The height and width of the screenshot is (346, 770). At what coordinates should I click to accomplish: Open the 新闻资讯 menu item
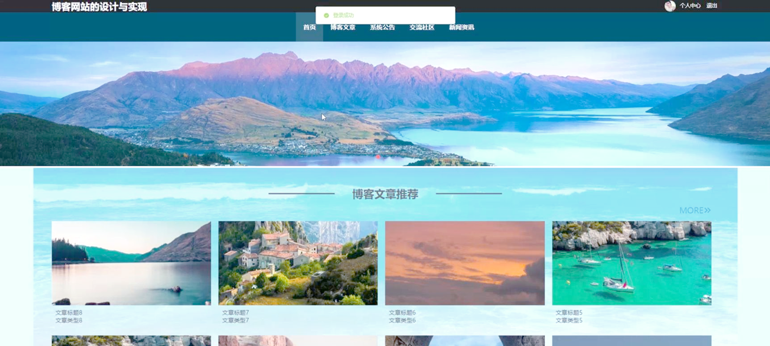click(461, 27)
